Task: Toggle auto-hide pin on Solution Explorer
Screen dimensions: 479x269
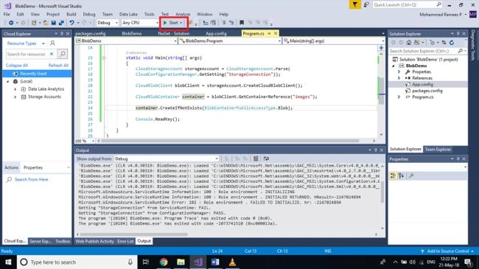Action: coord(458,34)
